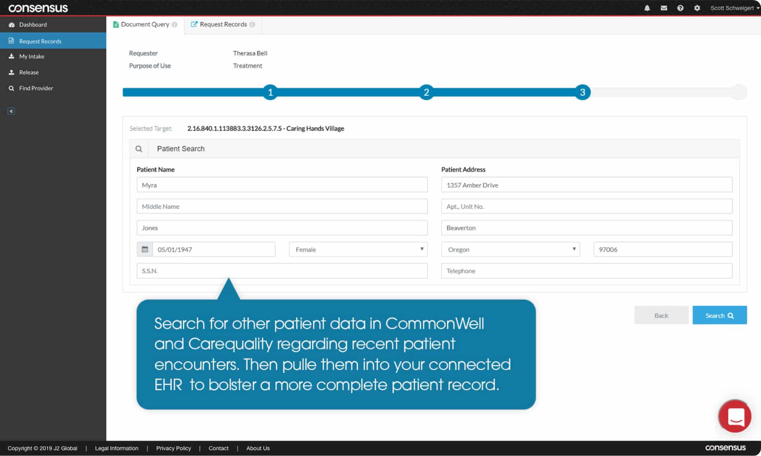Click date of birth field 05/01/1947
This screenshot has width=761, height=456.
[214, 249]
